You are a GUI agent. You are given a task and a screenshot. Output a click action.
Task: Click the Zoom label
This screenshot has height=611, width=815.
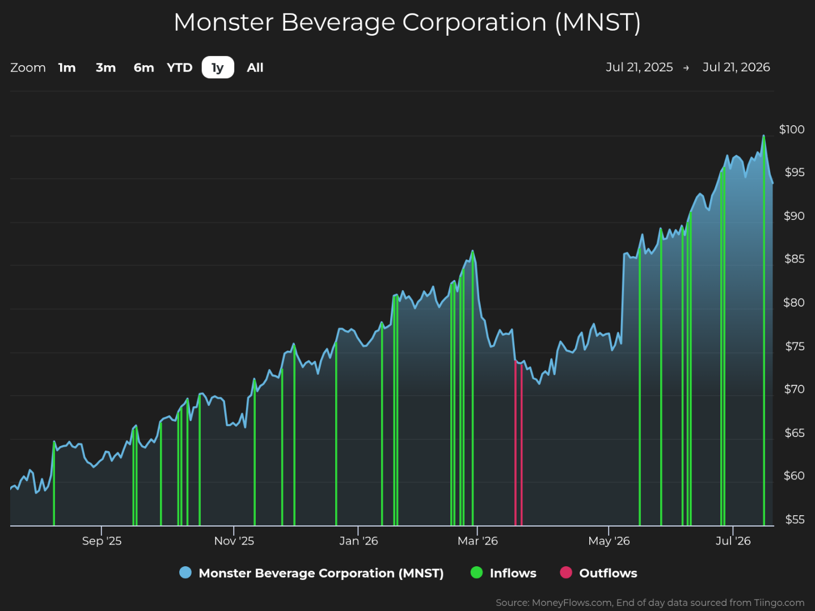point(28,67)
